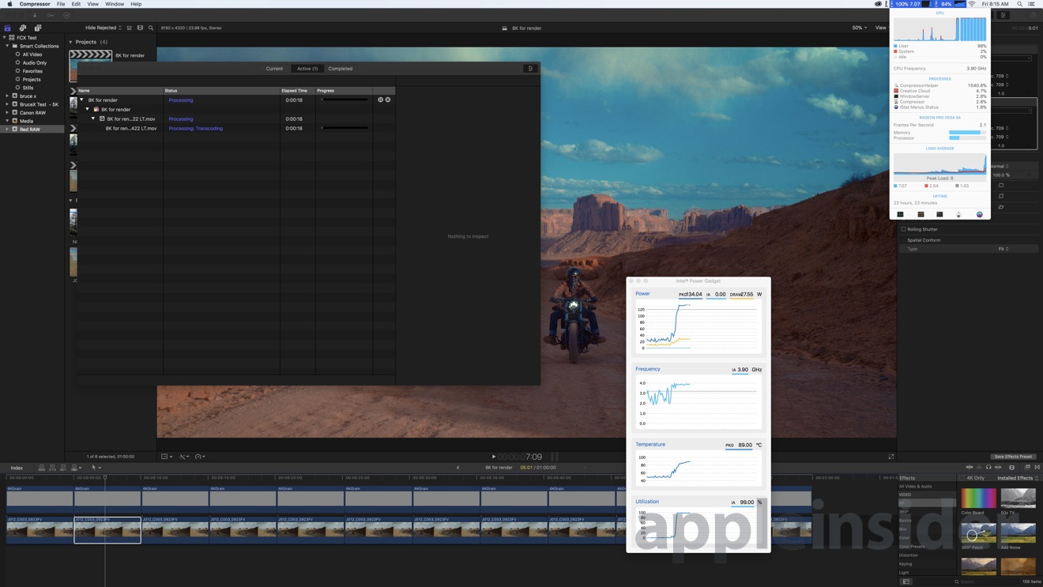Screen dimensions: 1043x587
Task: Open iStat memory tab icon
Action: (x=921, y=214)
